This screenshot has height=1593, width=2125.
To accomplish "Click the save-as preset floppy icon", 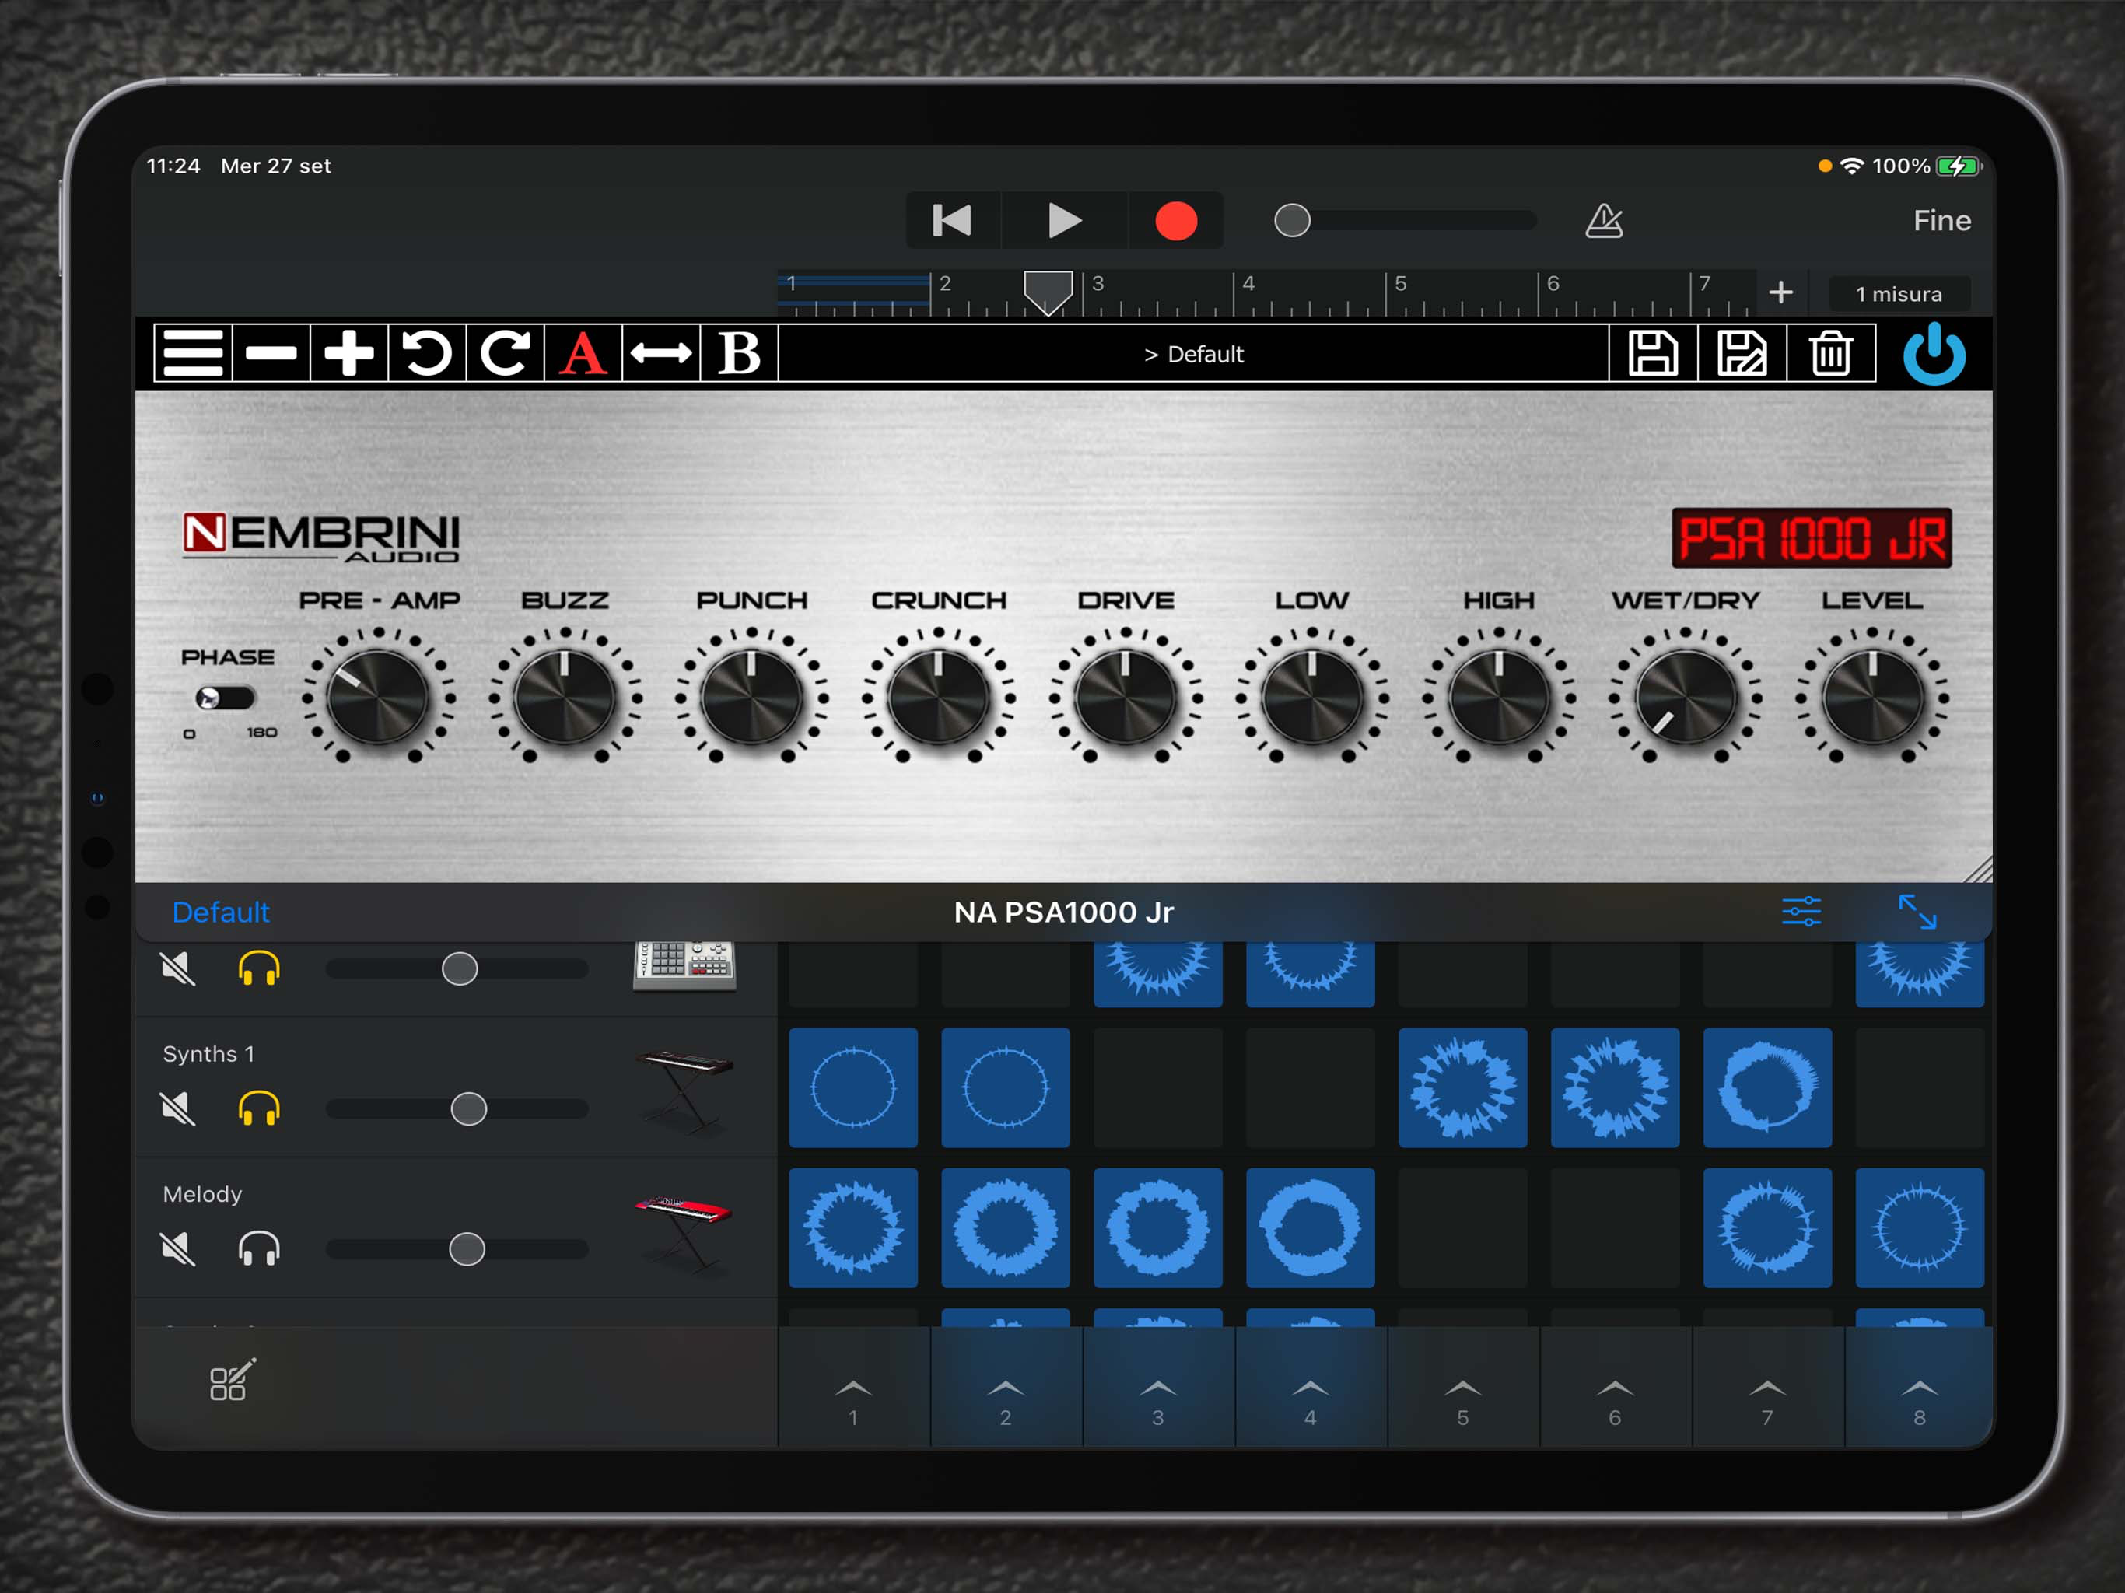I will tap(1741, 354).
